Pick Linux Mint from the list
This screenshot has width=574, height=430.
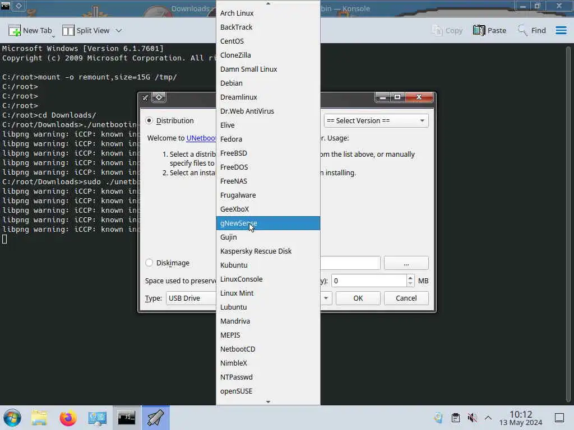click(268, 293)
